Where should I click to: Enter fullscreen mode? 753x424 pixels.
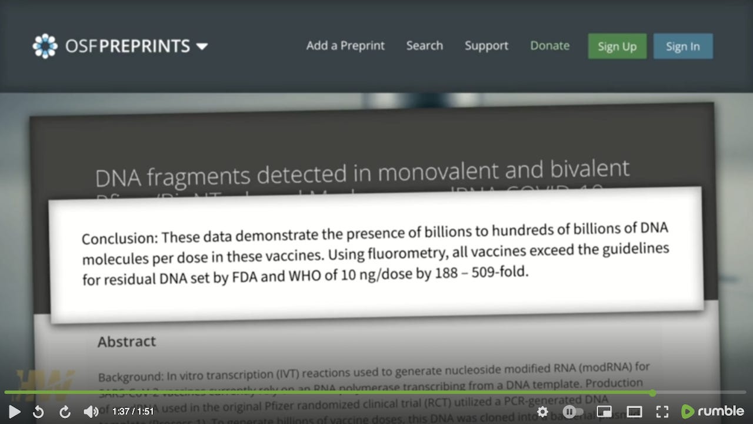(662, 412)
